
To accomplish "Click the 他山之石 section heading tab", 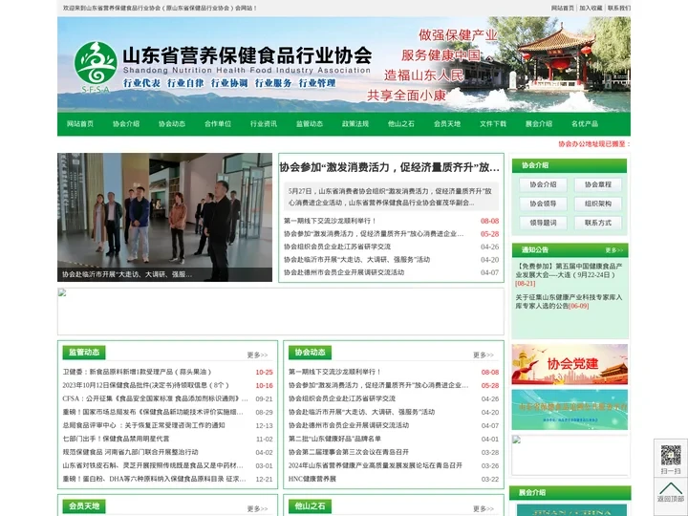I will (310, 506).
